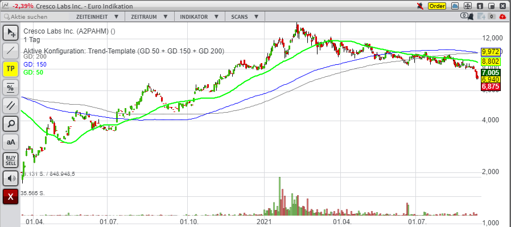Click the green 8,802 price tag
511x227 pixels.
[x=491, y=61]
